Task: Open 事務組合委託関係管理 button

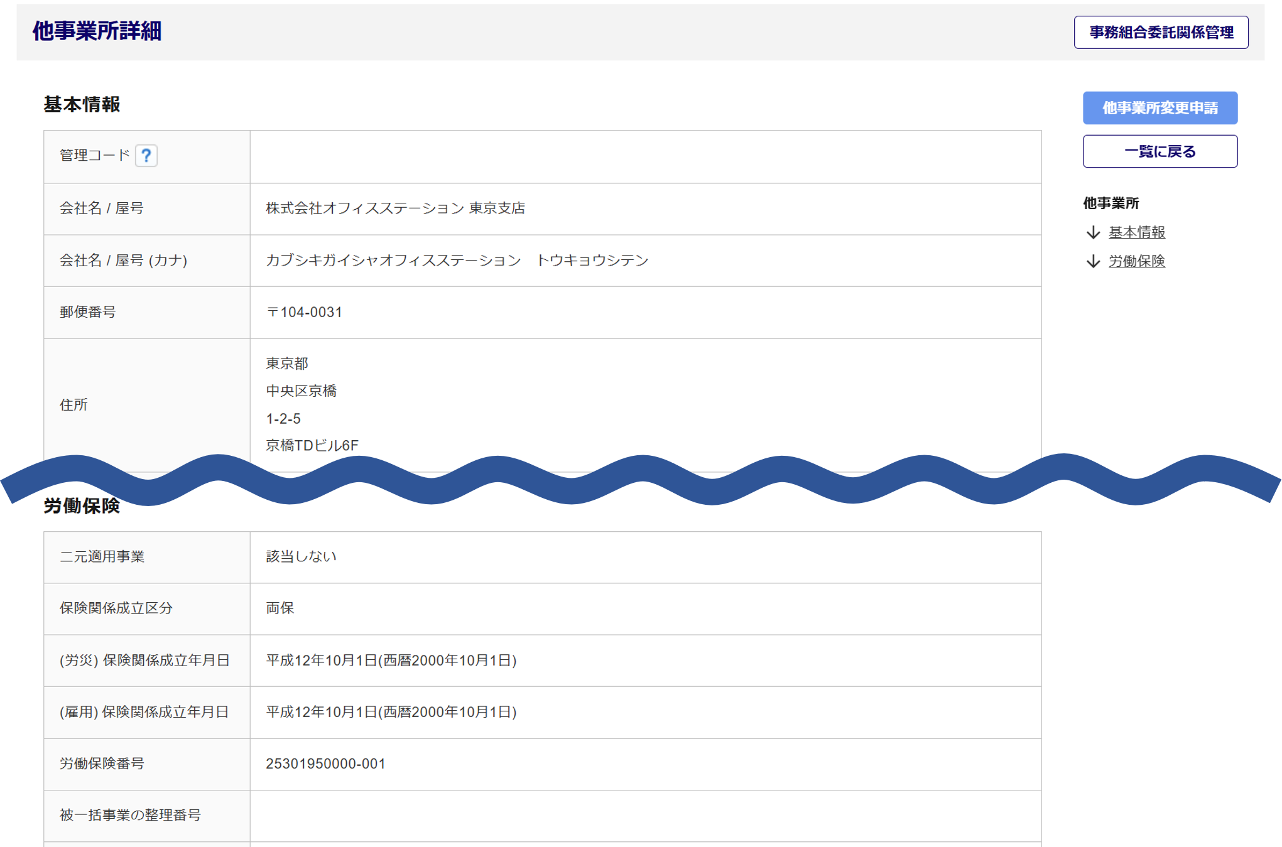Action: coord(1161,33)
